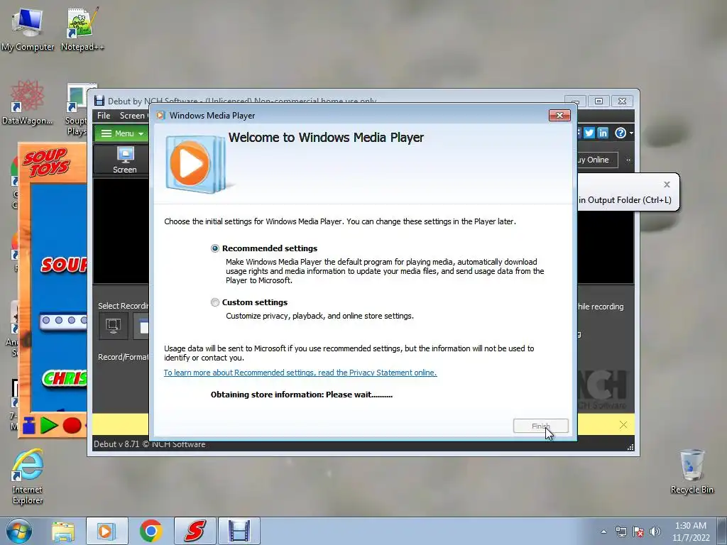Image resolution: width=727 pixels, height=545 pixels.
Task: Switch to Soup Toys taskbar button
Action: pos(195,531)
